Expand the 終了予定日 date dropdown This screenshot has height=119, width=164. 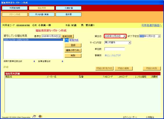point(159,36)
